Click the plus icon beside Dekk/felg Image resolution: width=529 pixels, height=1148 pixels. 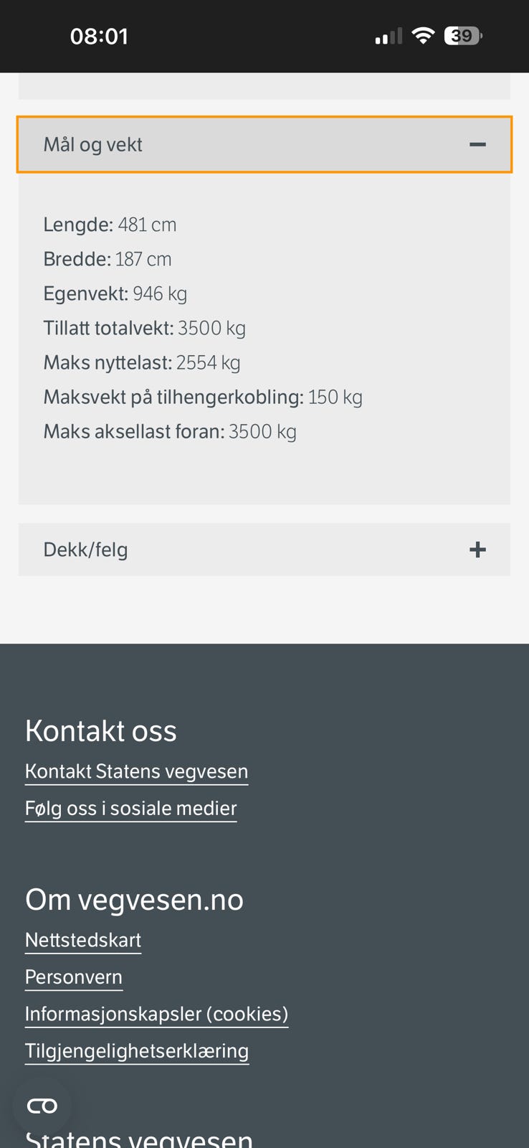tap(477, 550)
